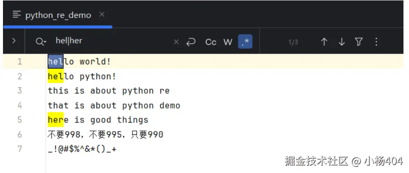Click the highlighted "her" on line 5
The image size is (409, 173).
pyautogui.click(x=55, y=120)
